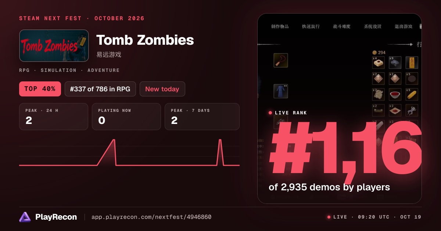The width and height of the screenshot is (441, 231).
Task: Click the Tomb Zombies game title
Action: (145, 40)
